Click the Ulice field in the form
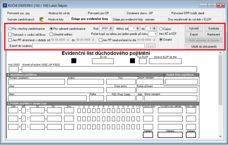This screenshot has height=145, width=228. [56, 90]
